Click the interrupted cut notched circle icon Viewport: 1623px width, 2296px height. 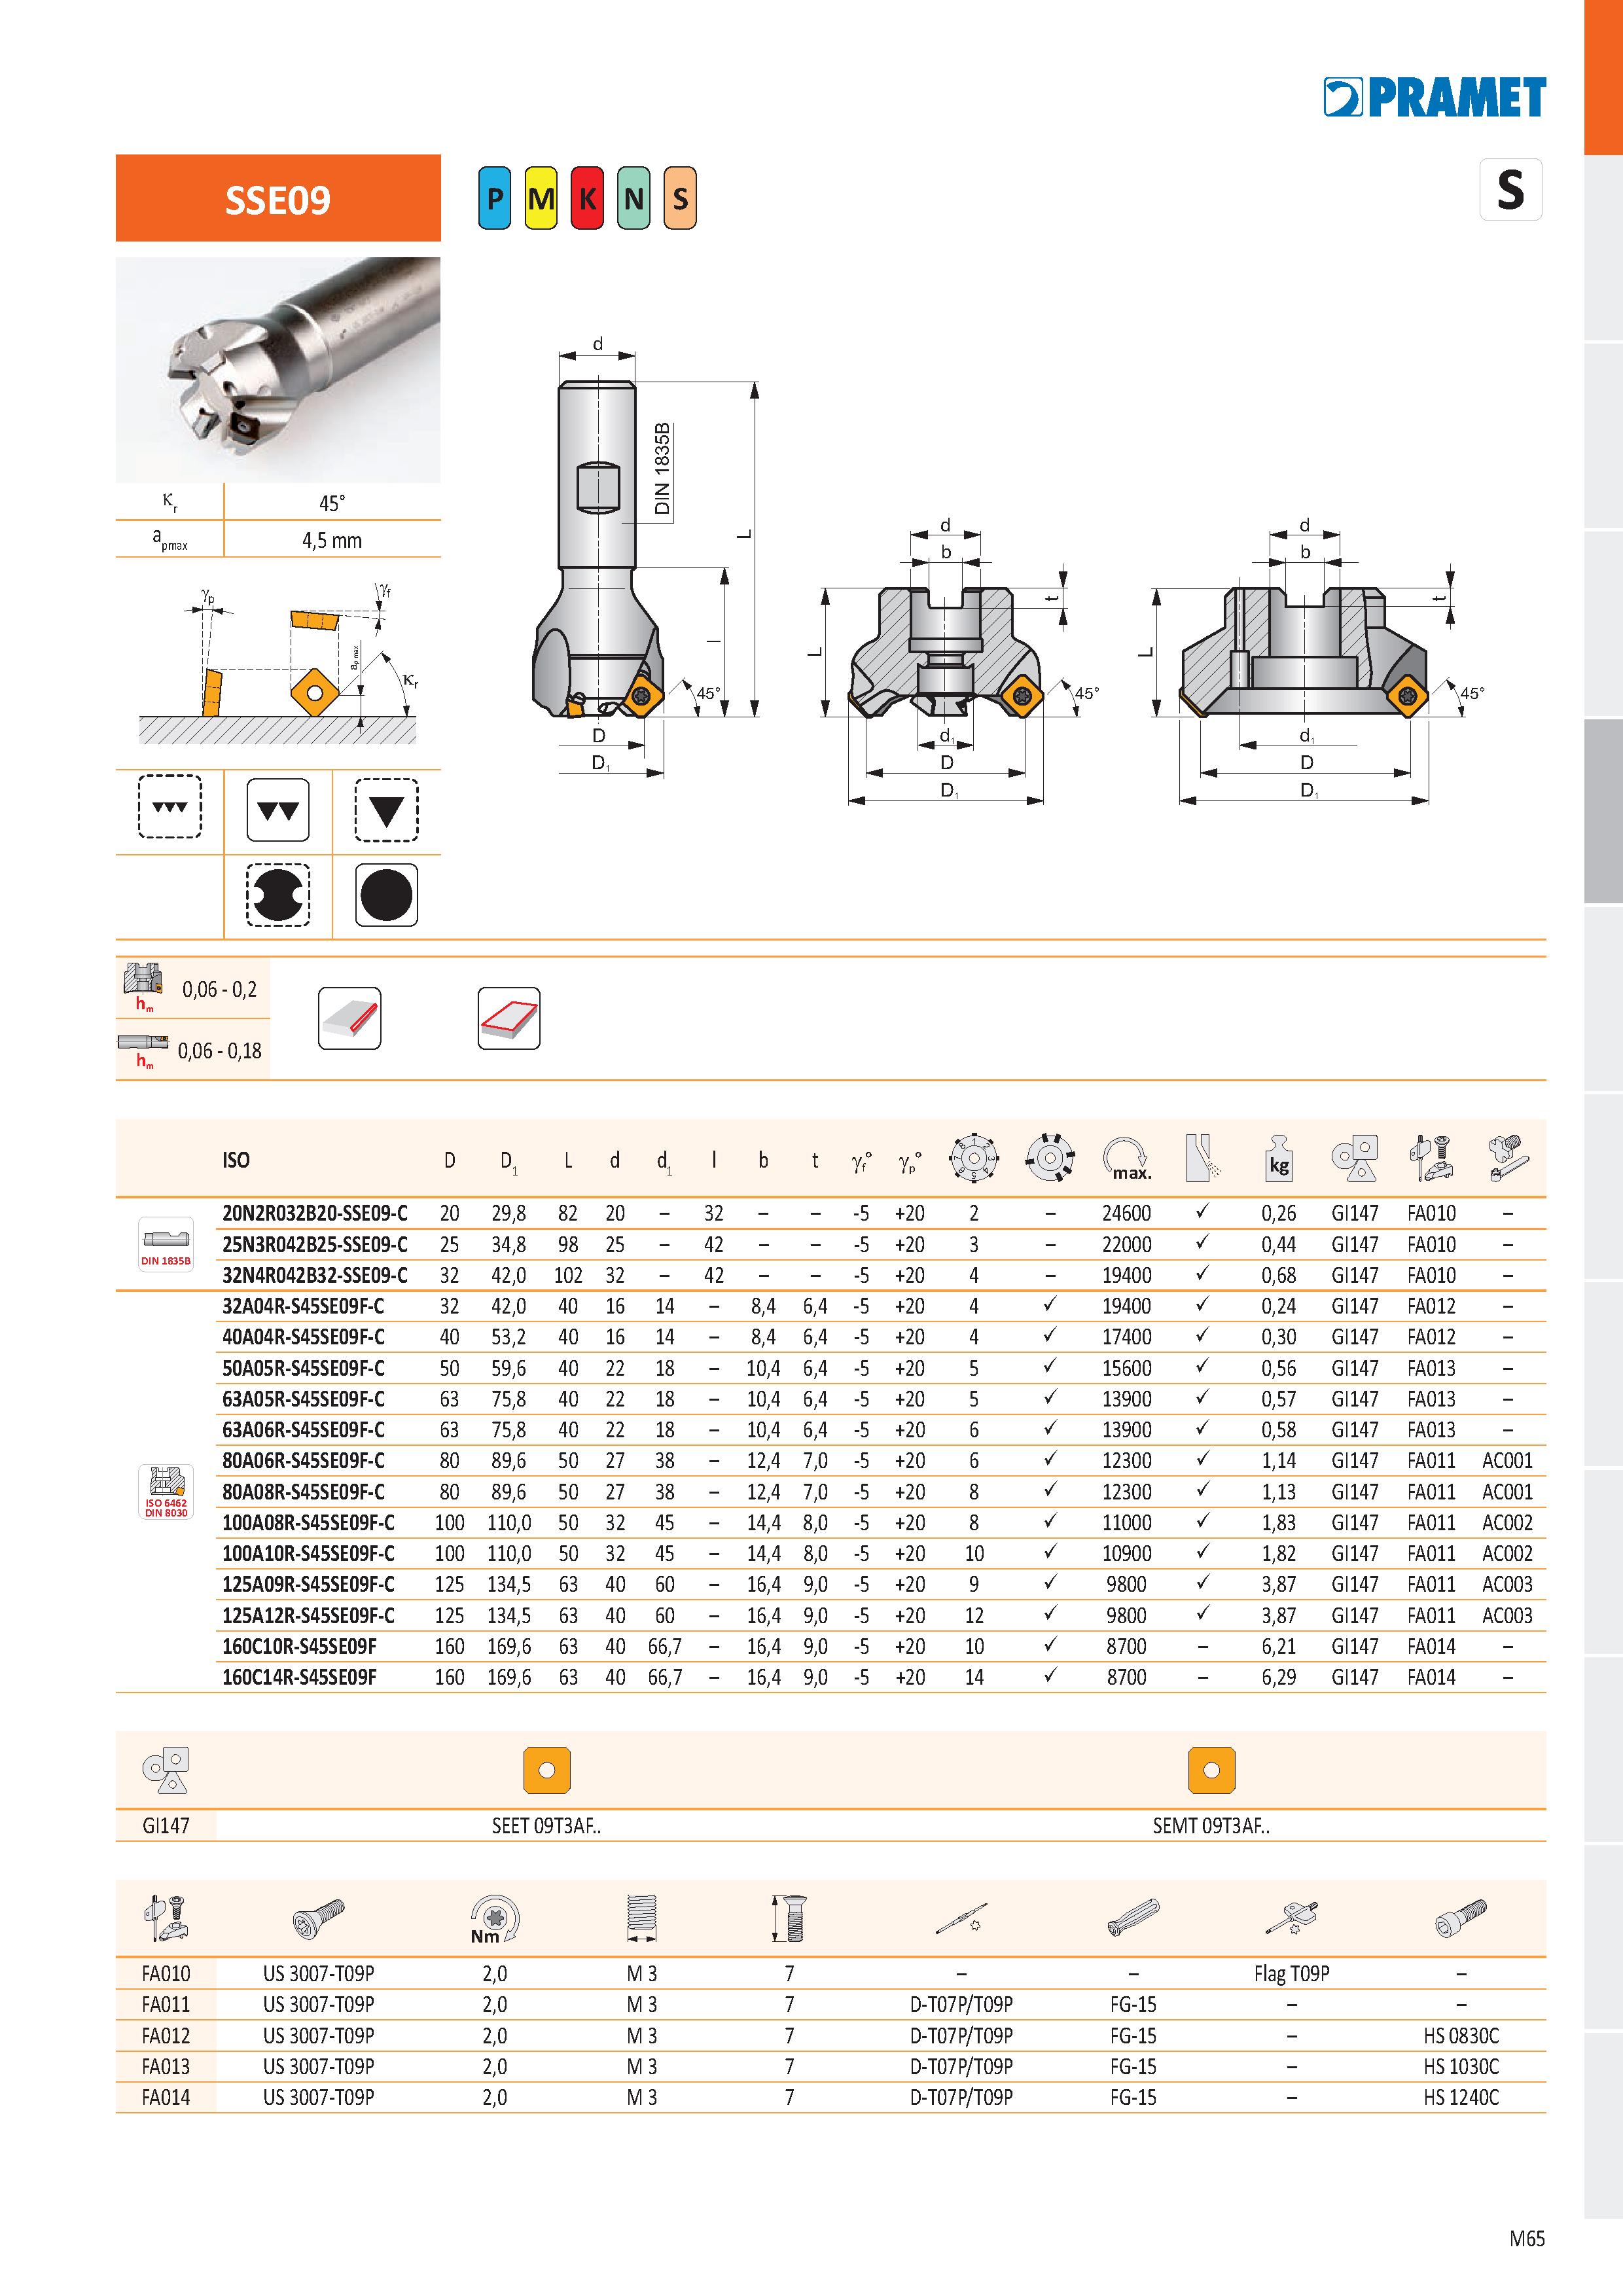pos(278,894)
